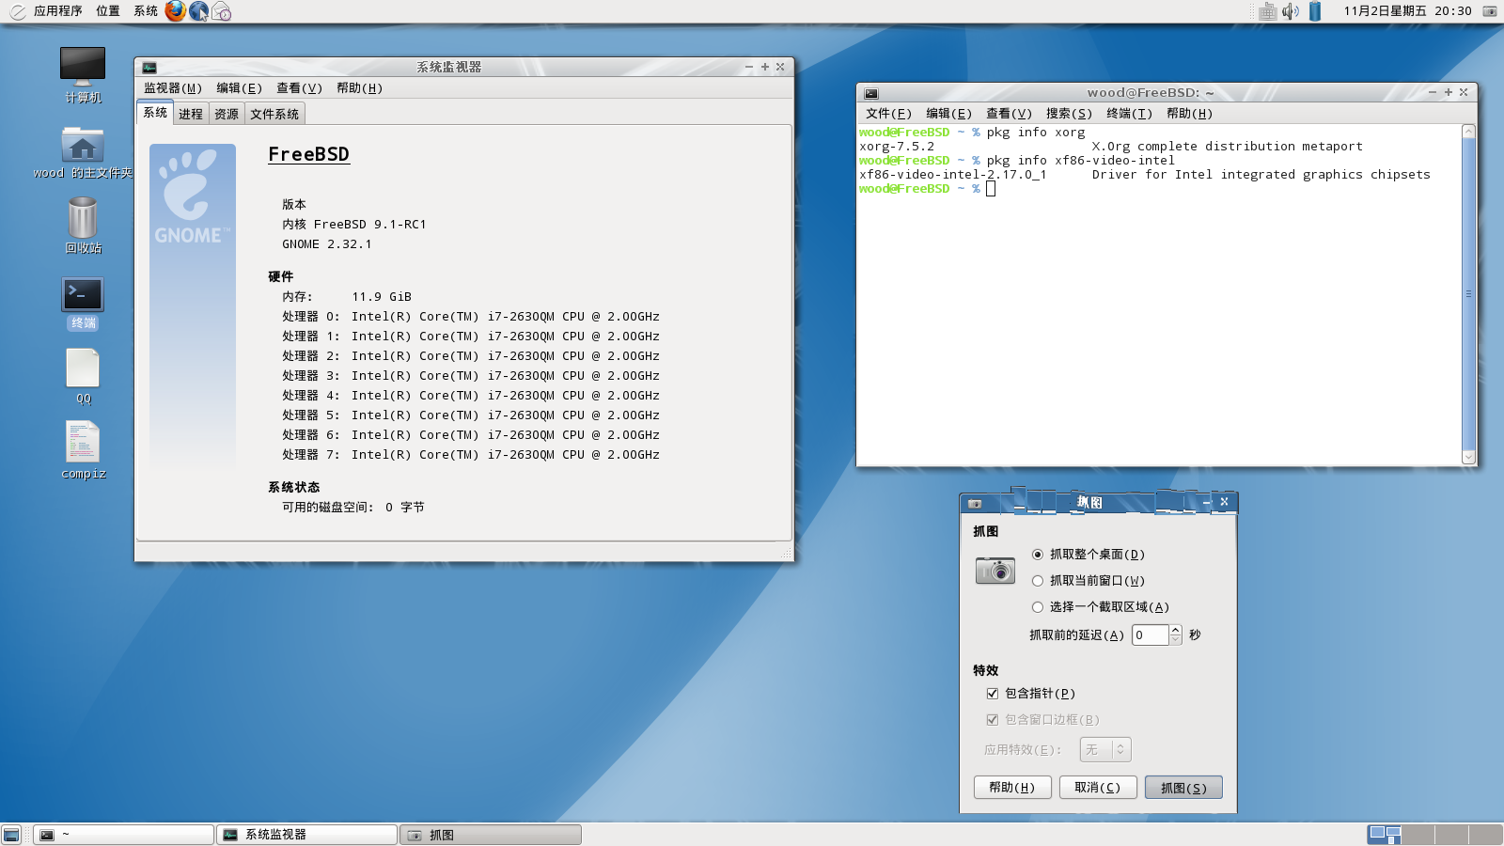
Task: Increase the capture delay with up arrow
Action: click(x=1175, y=630)
